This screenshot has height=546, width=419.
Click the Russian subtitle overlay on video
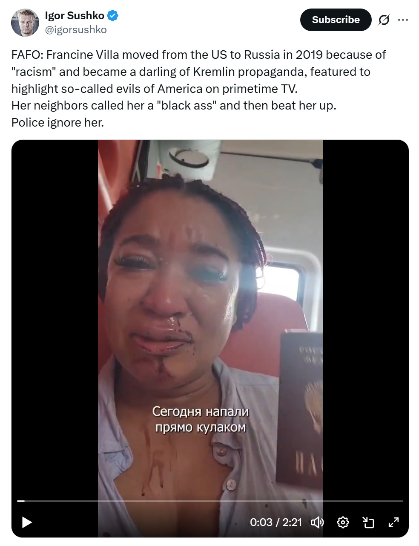[201, 419]
